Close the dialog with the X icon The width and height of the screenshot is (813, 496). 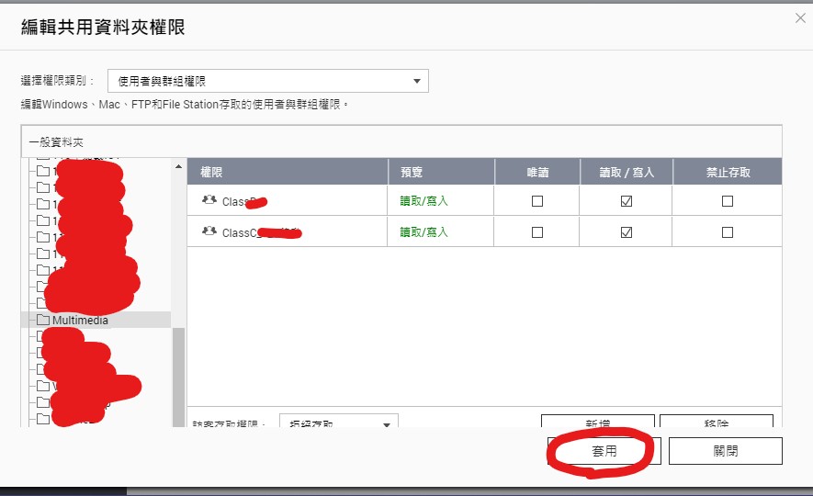pyautogui.click(x=801, y=17)
